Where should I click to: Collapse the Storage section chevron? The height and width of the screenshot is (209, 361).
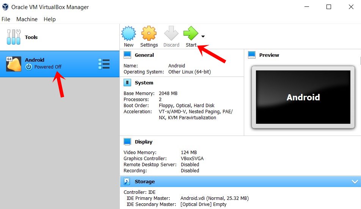355,182
